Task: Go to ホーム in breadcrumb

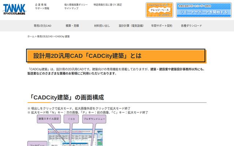Action: coord(31,36)
